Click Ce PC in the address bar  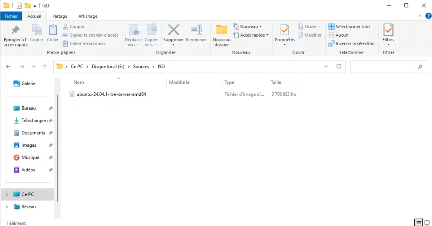coord(77,67)
